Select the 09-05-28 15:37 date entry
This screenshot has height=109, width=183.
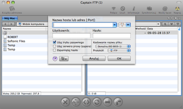click(159, 33)
